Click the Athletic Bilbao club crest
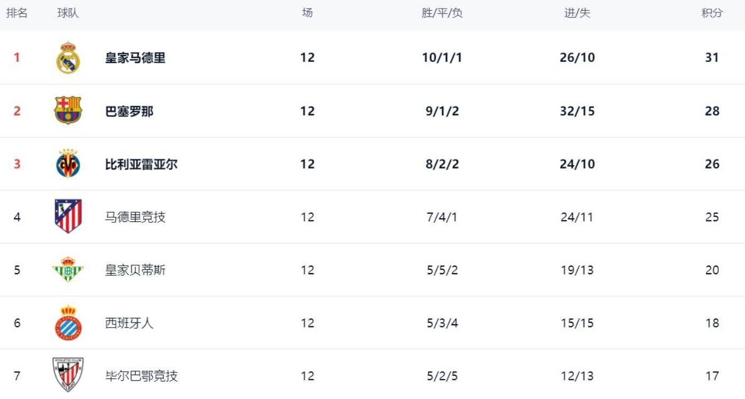This screenshot has height=399, width=745. 68,375
